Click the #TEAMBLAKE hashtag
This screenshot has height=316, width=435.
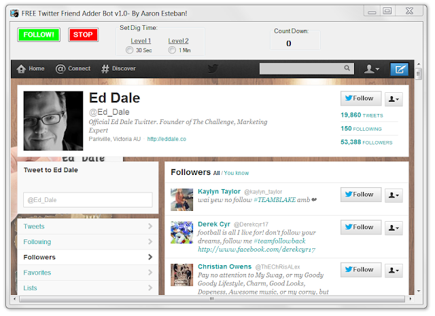[275, 200]
